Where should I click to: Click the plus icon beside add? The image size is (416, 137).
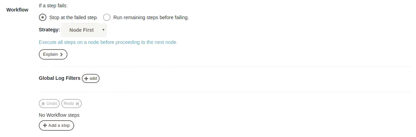tap(86, 78)
